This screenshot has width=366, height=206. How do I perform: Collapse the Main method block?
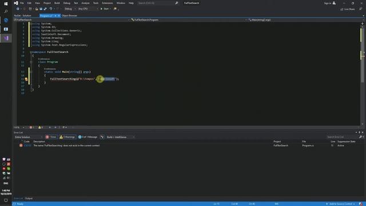(31, 72)
